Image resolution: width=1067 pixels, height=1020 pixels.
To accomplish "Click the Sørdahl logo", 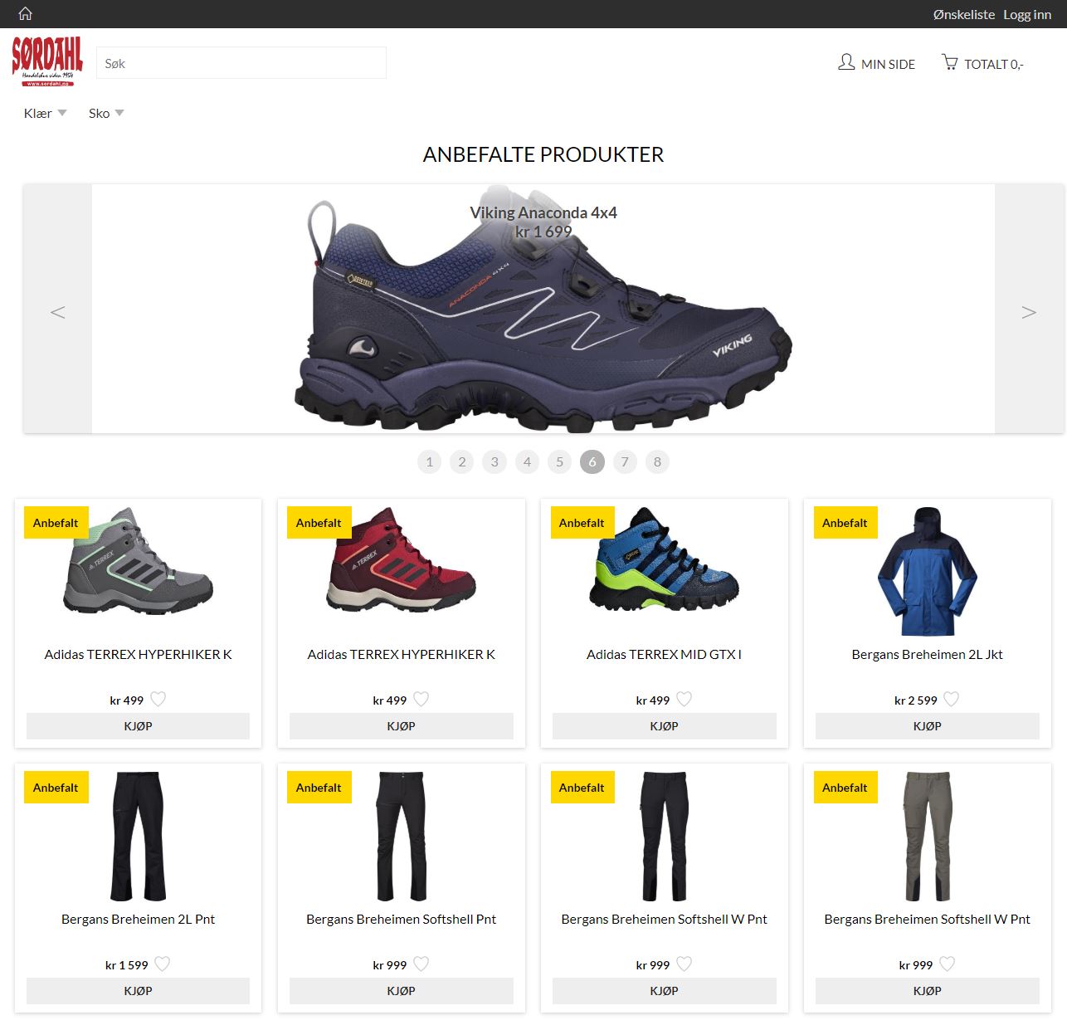I will (47, 61).
